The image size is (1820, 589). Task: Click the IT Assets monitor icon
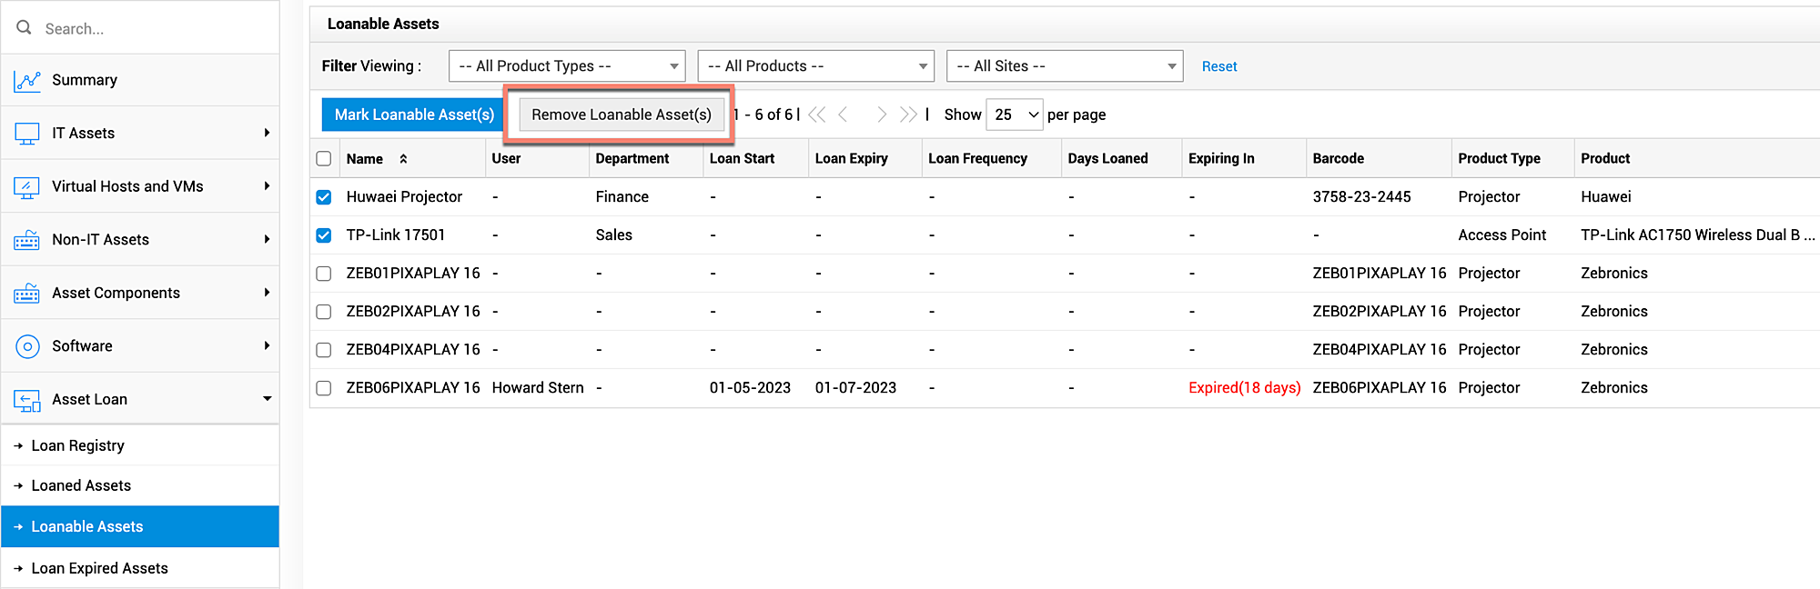coord(27,134)
